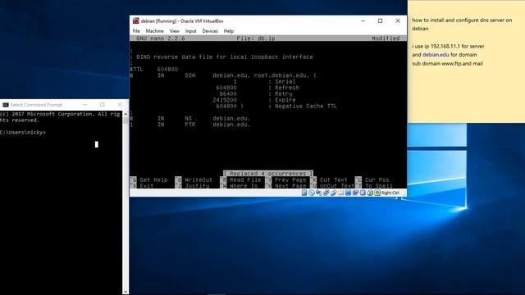Click the 'i use ip 192.168.11.1 for server' note line
Image resolution: width=525 pixels, height=295 pixels.
pos(448,46)
